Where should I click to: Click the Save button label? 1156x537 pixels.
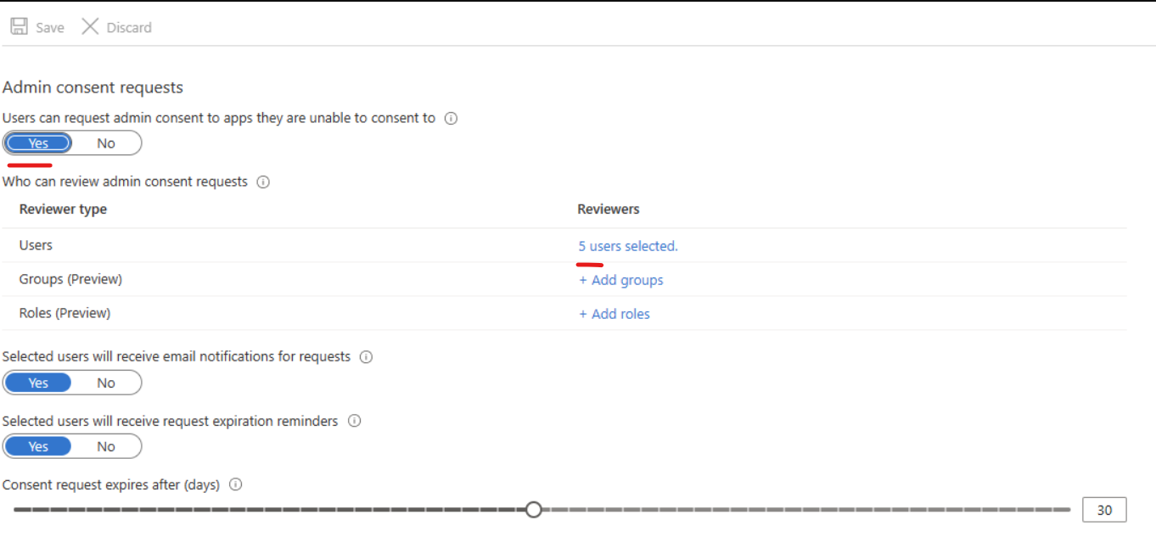50,28
